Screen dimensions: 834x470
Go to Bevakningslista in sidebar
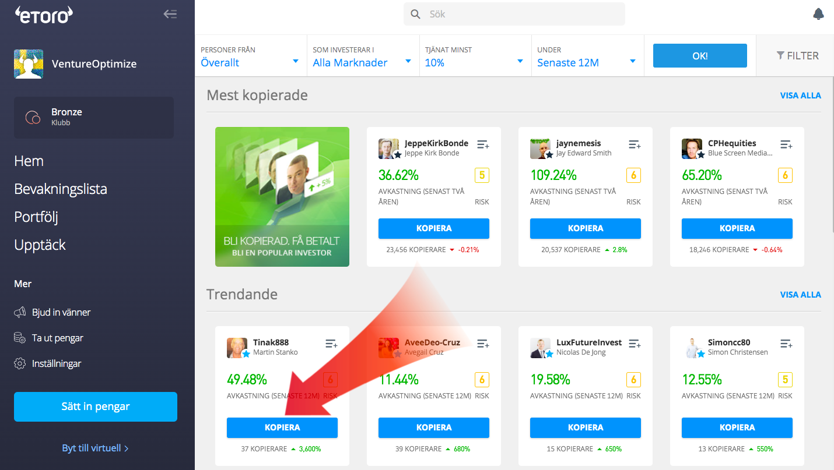pos(61,189)
